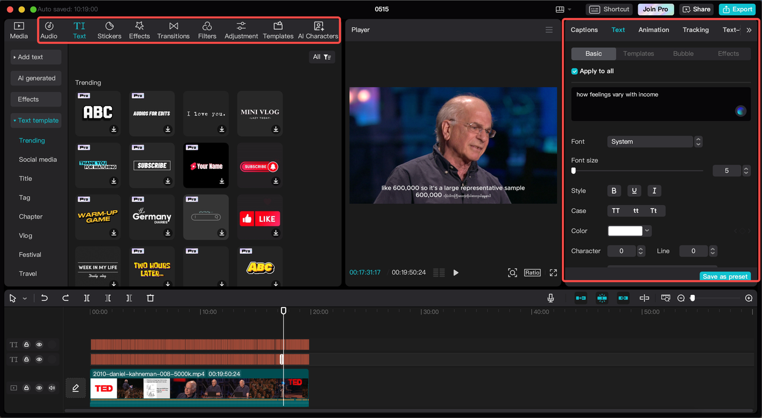Toggle lock on the second text track
Viewport: 762px width, 418px height.
click(x=26, y=359)
